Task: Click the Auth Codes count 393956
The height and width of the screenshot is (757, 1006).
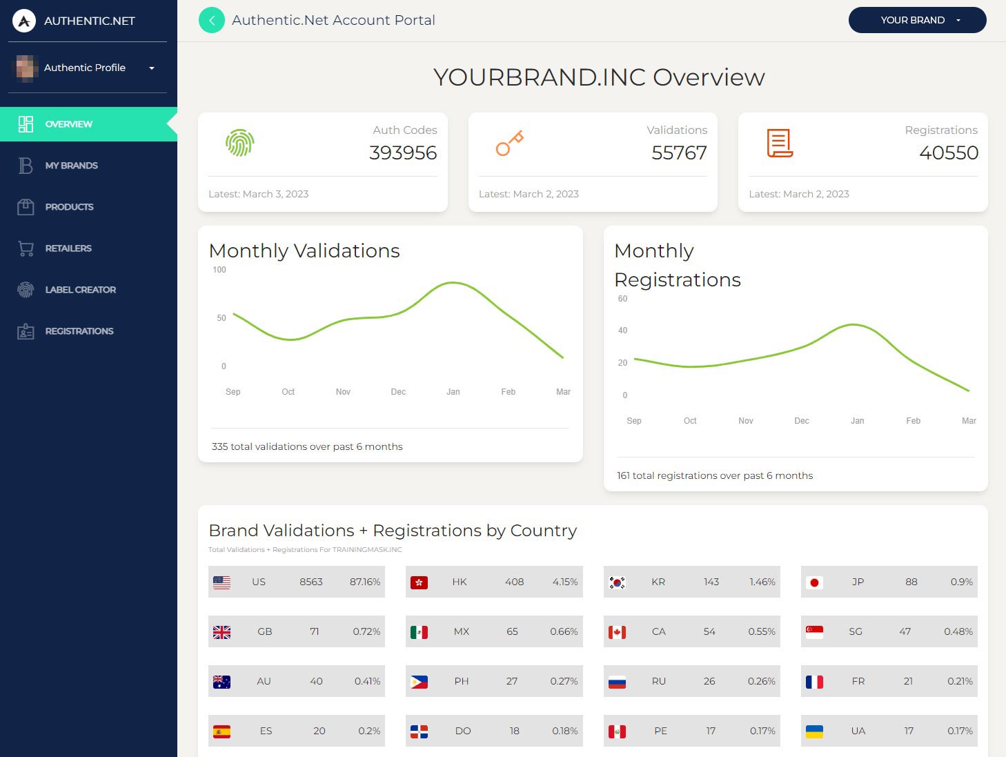Action: (x=403, y=153)
